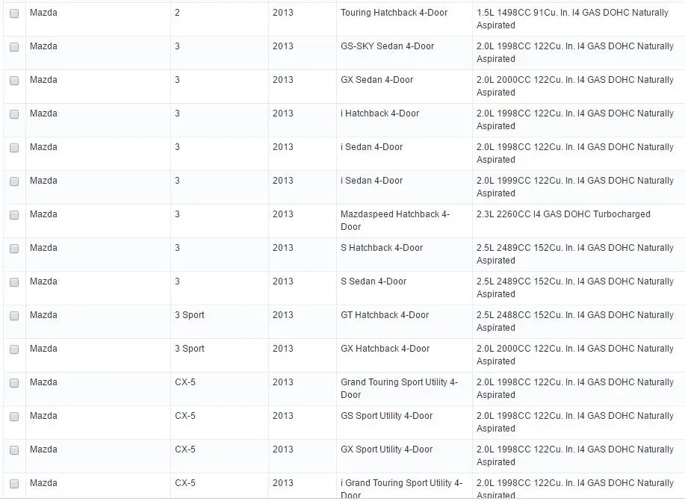Click the 2.0L 1999CC engine description

click(575, 187)
